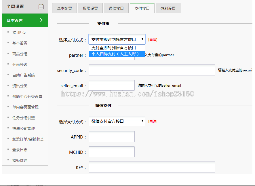Switch to the 基本配置 tab
255x186 pixels.
pyautogui.click(x=64, y=8)
